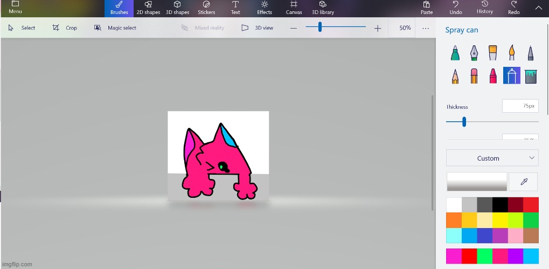
Task: Toggle the 3D view
Action: pos(258,27)
